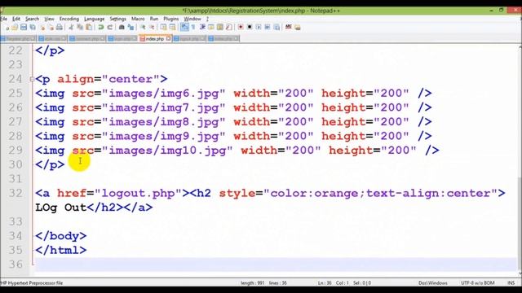This screenshot has height=293, width=522.
Task: Click the New file toolbar icon
Action: [7, 27]
